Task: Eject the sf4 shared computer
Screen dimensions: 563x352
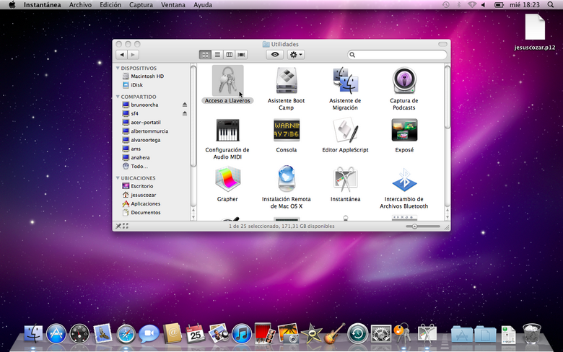Action: (x=185, y=113)
